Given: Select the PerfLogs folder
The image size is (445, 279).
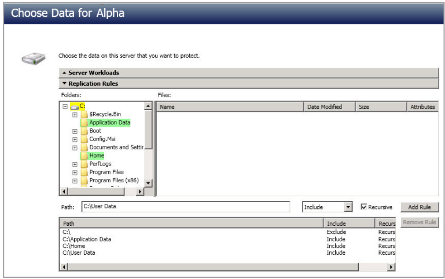Looking at the screenshot, I should pos(100,164).
